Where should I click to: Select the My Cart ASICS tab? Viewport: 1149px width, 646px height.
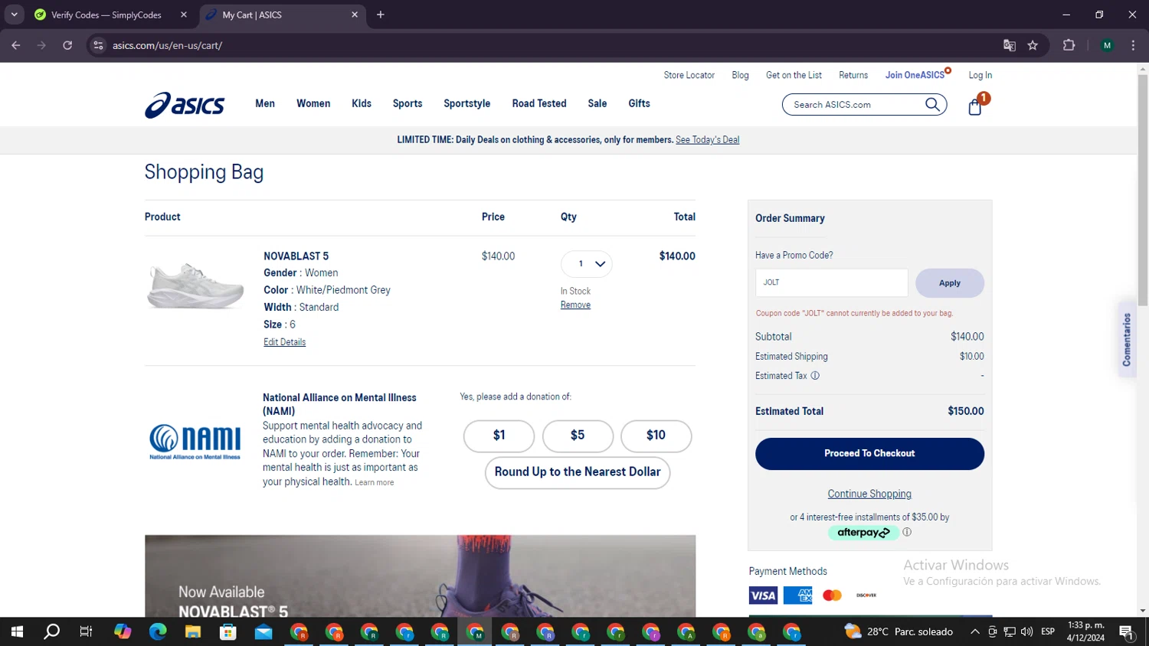click(283, 15)
